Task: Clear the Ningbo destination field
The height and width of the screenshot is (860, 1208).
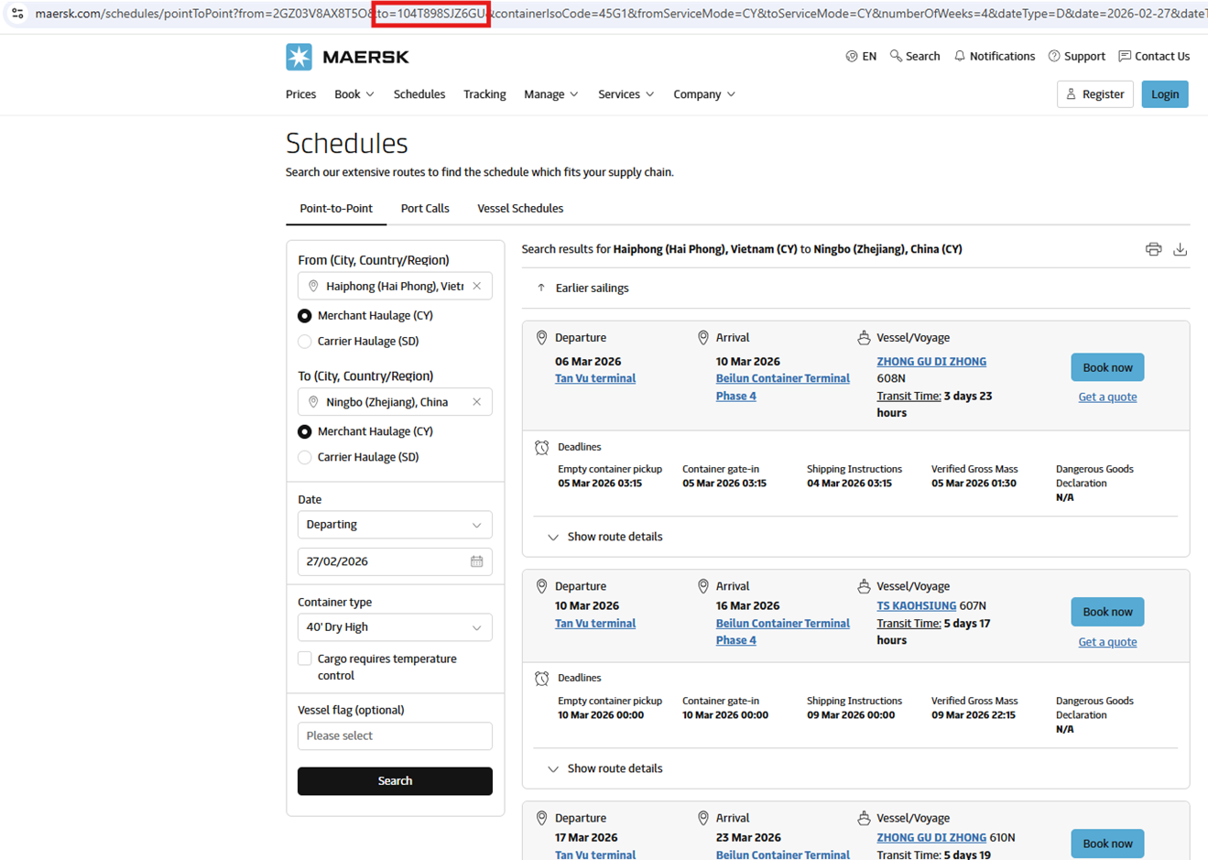Action: pyautogui.click(x=476, y=402)
